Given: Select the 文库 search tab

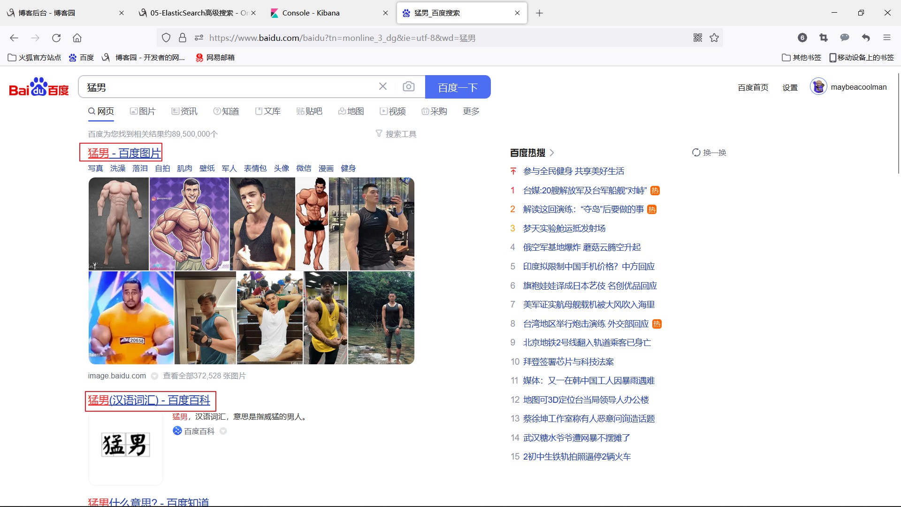Looking at the screenshot, I should point(268,111).
